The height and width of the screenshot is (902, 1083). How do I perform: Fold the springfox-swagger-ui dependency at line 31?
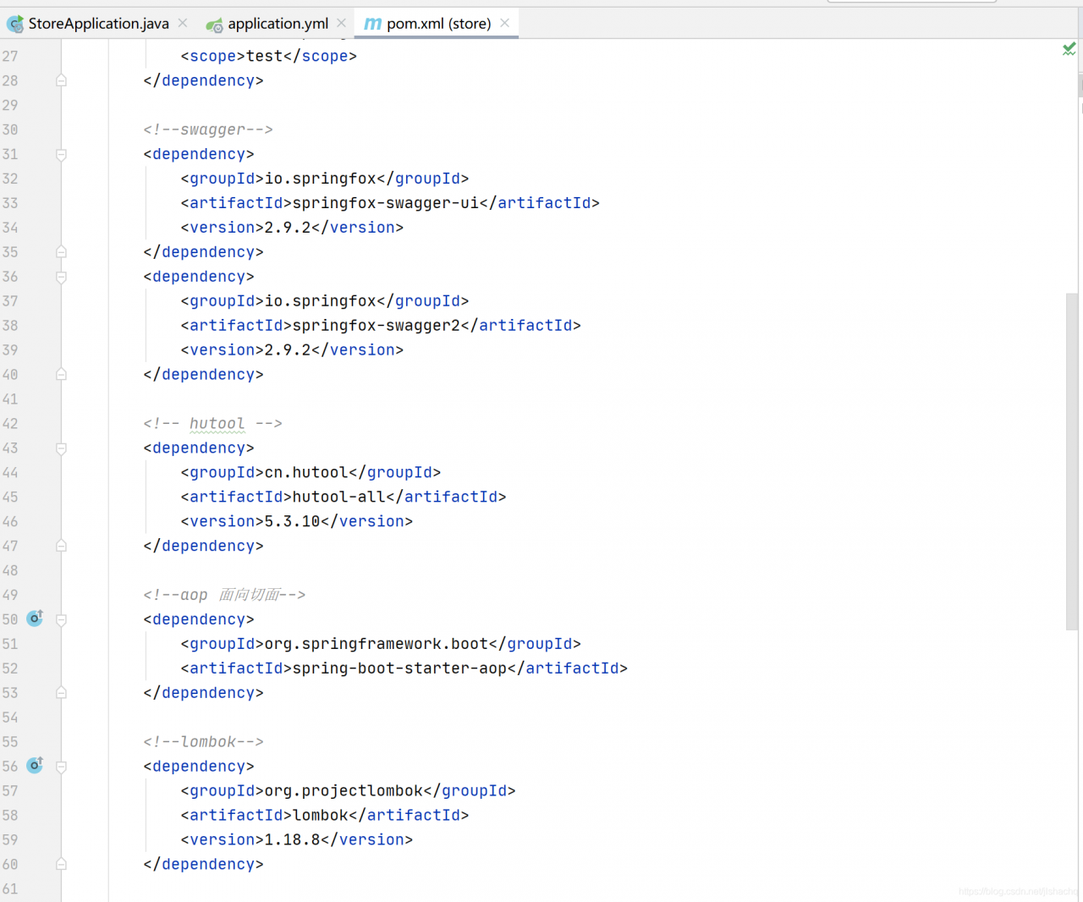[x=61, y=154]
